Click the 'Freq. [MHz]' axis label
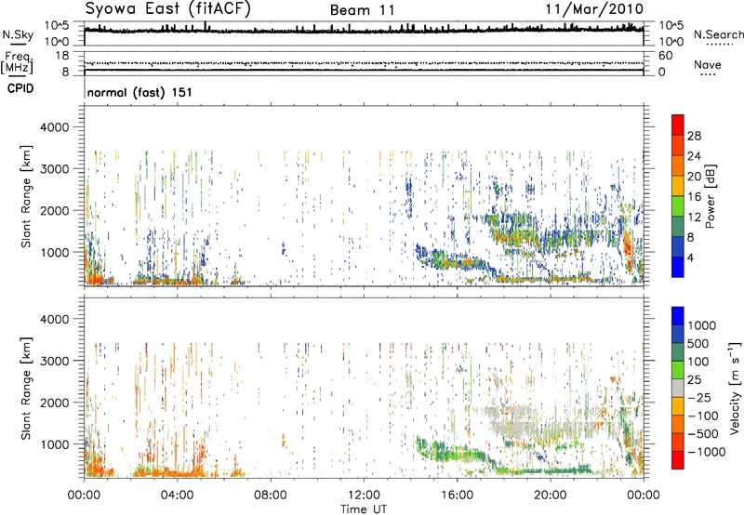744x515 pixels. [17, 63]
